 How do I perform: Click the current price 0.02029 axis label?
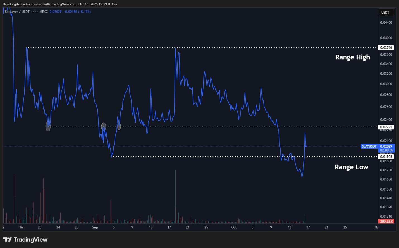(386, 146)
